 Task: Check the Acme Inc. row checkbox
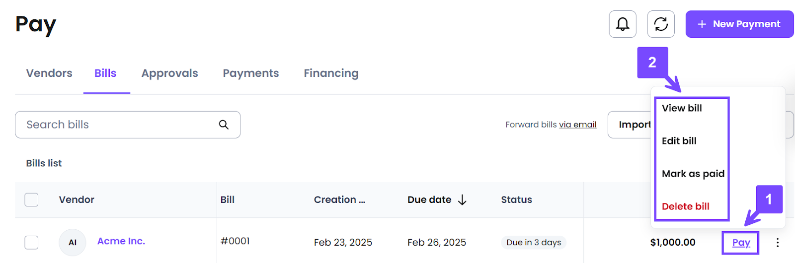click(31, 243)
